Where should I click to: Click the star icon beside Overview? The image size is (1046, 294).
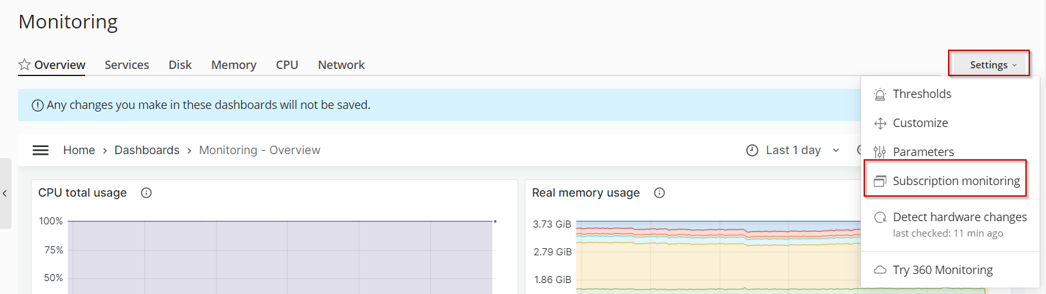click(24, 64)
